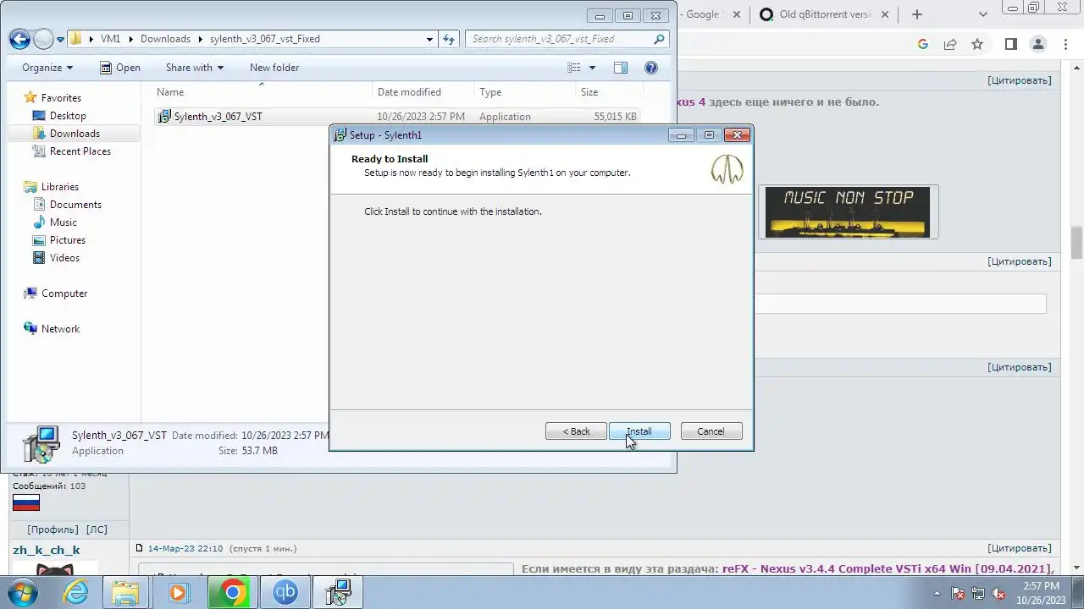Screen dimensions: 1084x609
Task: Open Documents library
Action: pyautogui.click(x=75, y=205)
